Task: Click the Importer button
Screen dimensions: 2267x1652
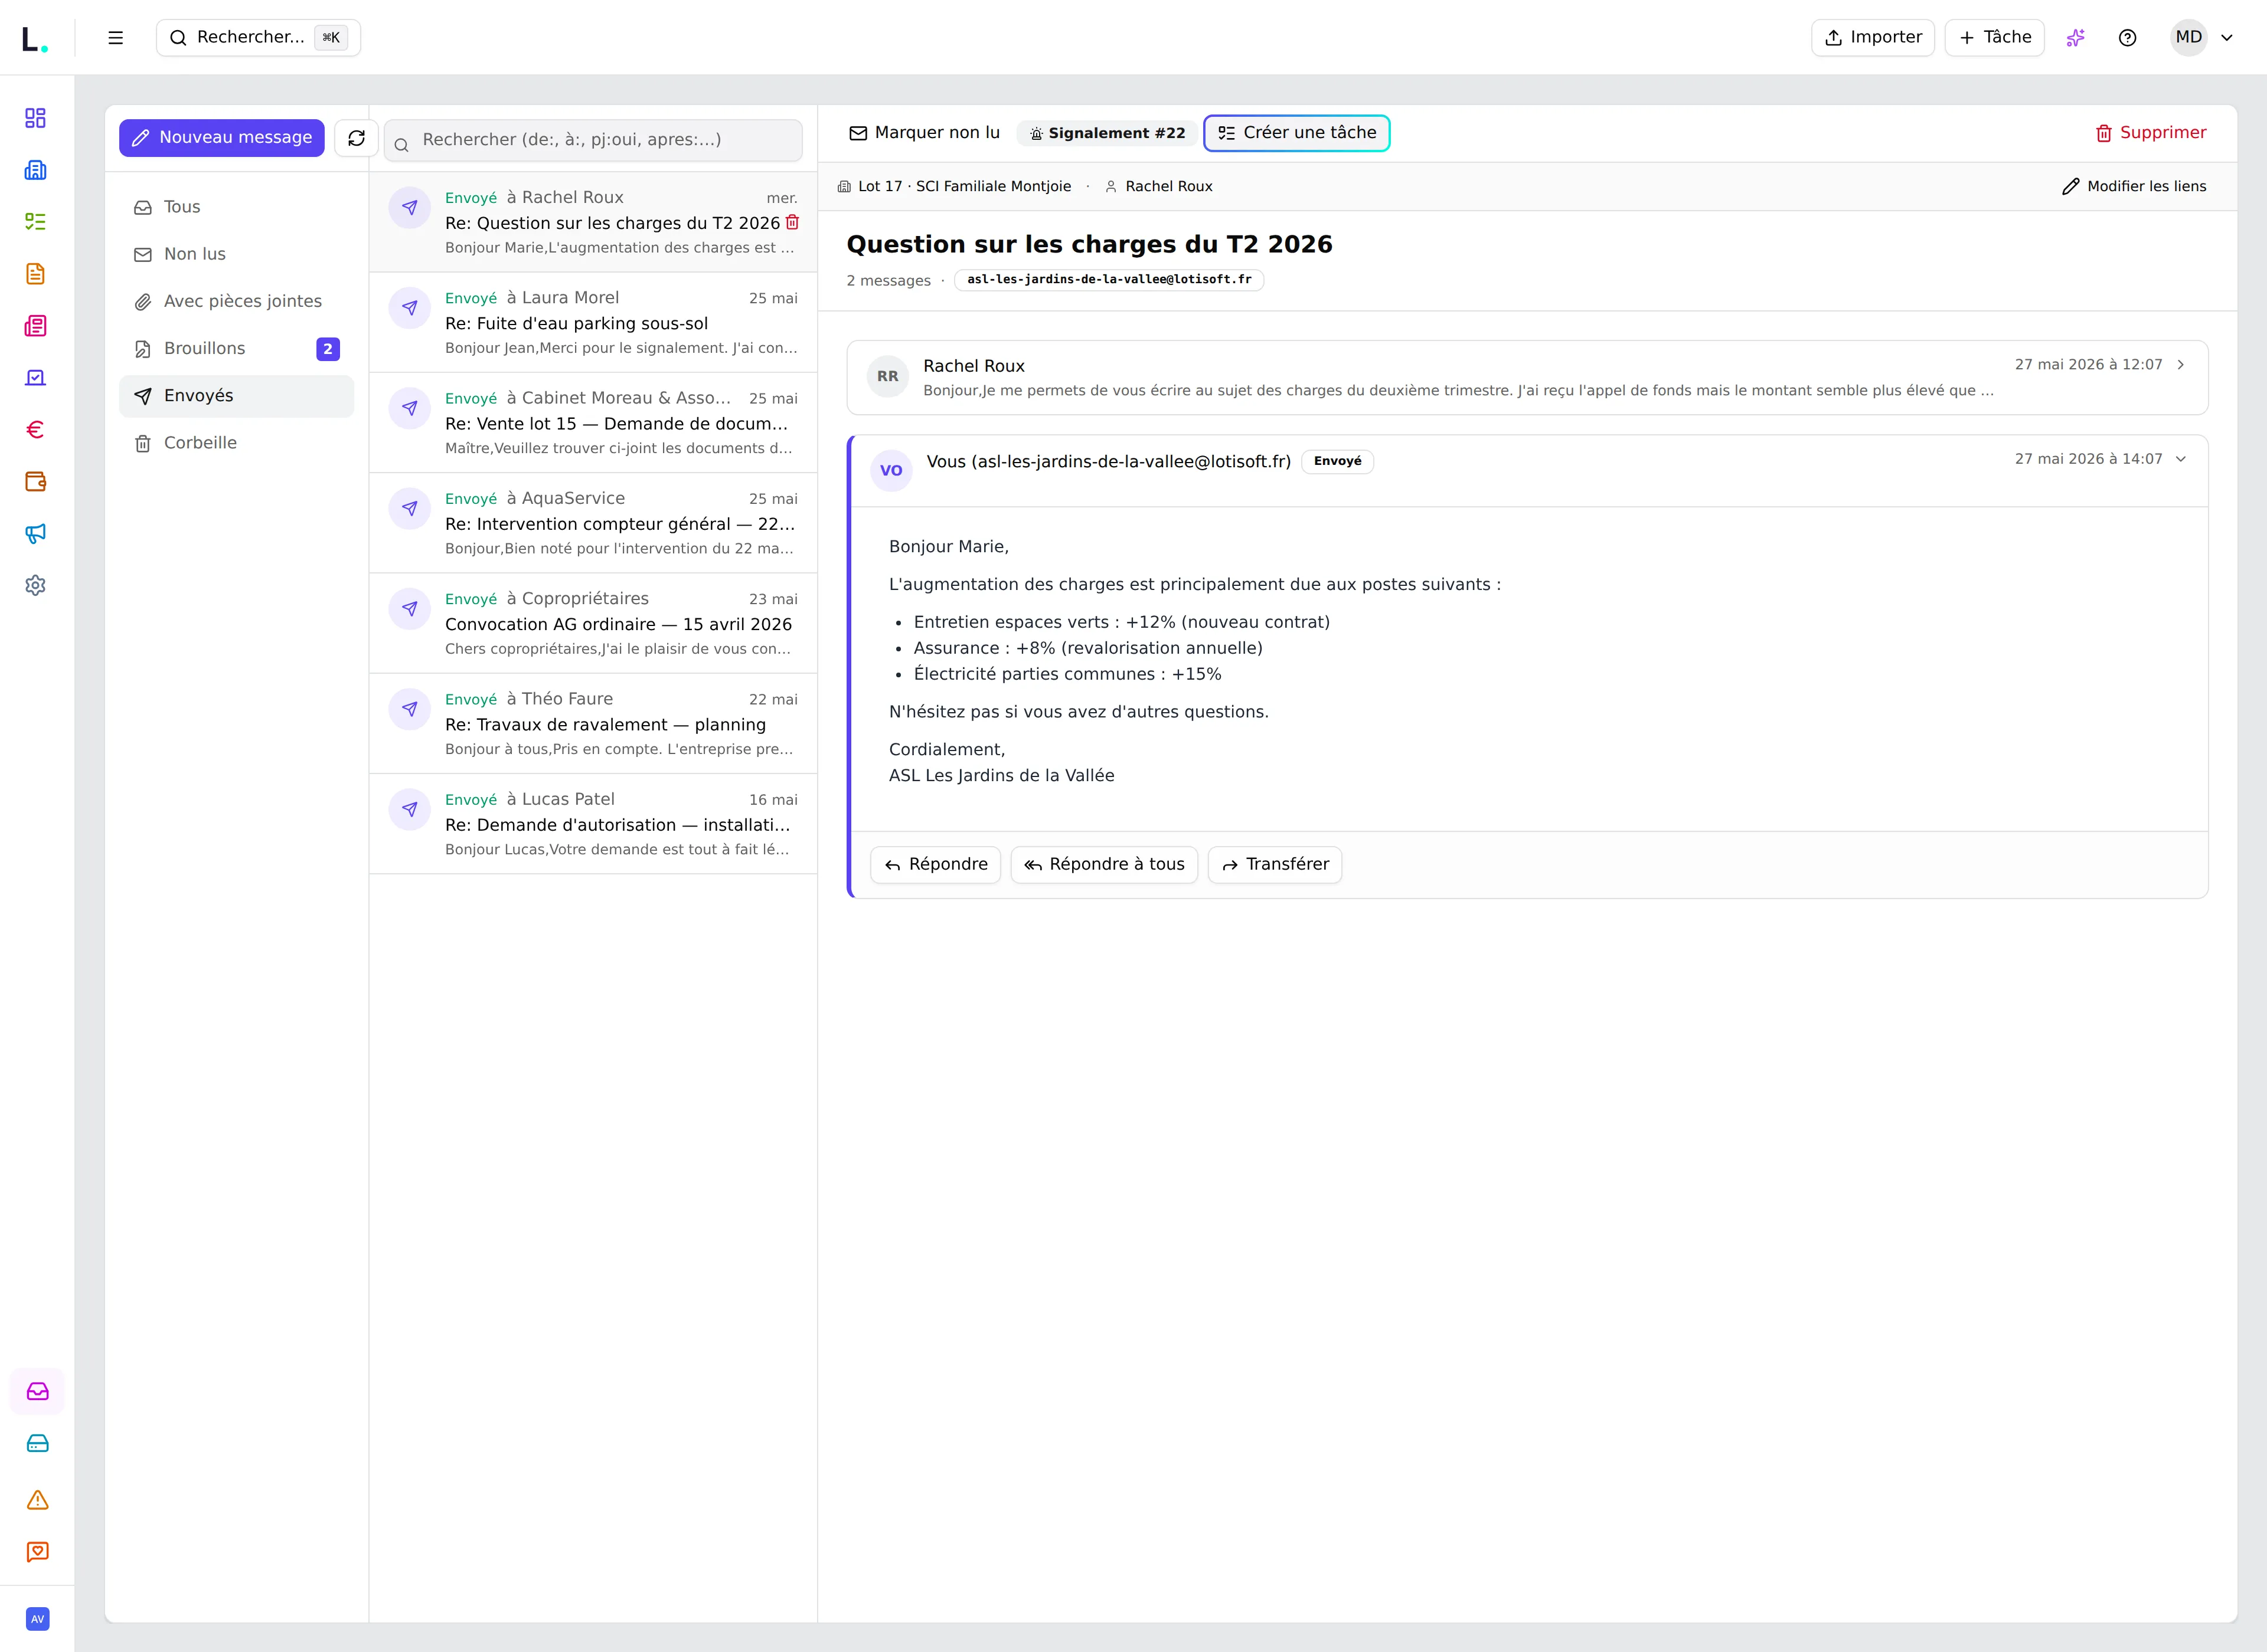Action: (1873, 38)
